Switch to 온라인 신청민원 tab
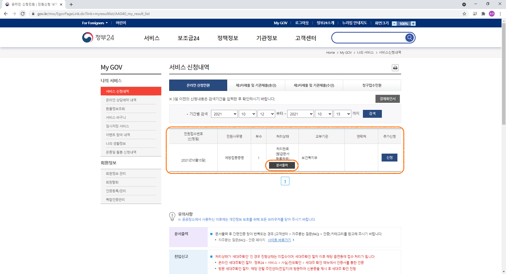506x274 pixels. 198,85
